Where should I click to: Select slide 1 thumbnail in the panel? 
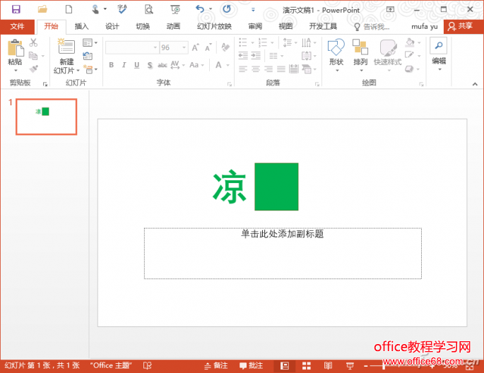[46, 117]
